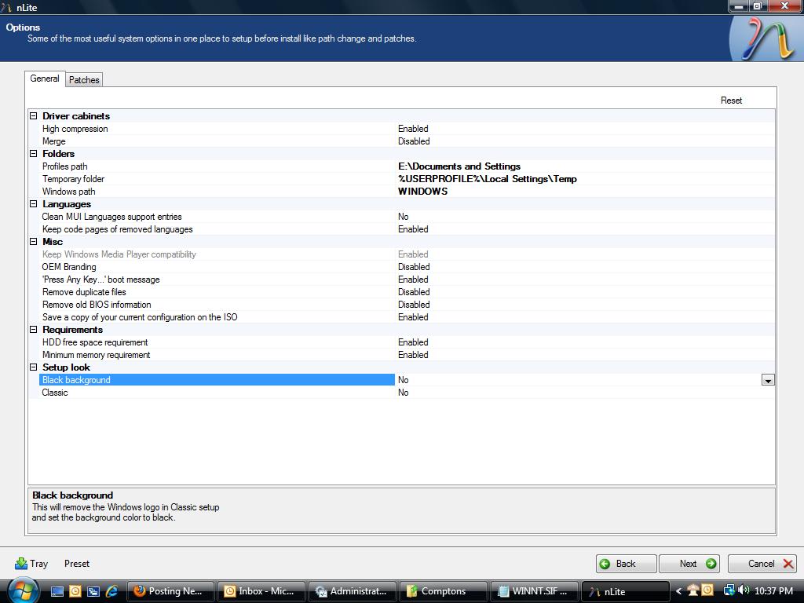Cancel the nLite wizard
The width and height of the screenshot is (804, 603).
pyautogui.click(x=762, y=564)
